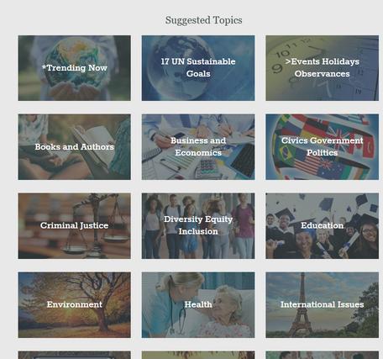
Task: Click the Education label text
Action: tap(322, 225)
